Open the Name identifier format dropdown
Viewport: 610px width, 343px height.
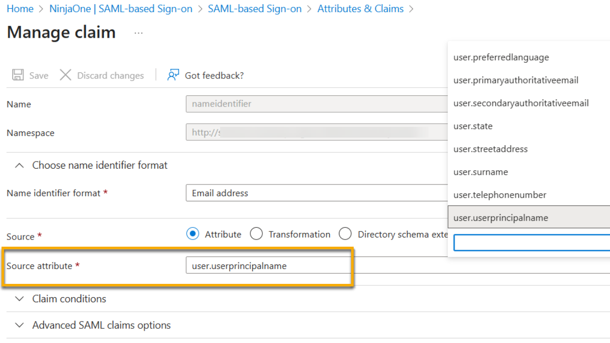pyautogui.click(x=316, y=193)
